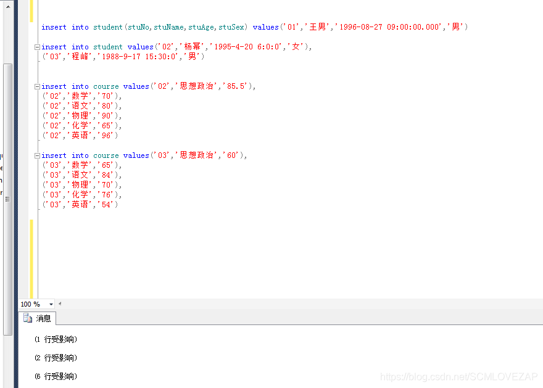The height and width of the screenshot is (388, 543).
Task: Click the first insert into student statement line
Action: [x=254, y=27]
